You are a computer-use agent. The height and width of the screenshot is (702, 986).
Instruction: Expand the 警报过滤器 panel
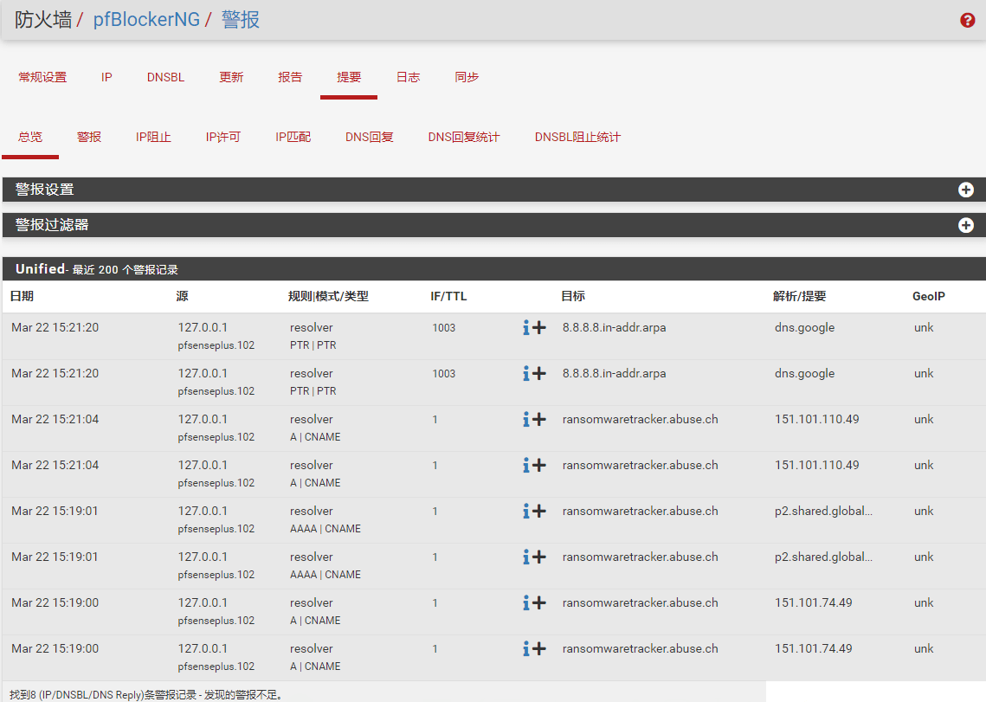[966, 225]
